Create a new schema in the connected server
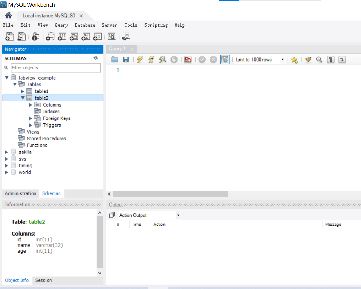The image size is (361, 289). (x=50, y=36)
